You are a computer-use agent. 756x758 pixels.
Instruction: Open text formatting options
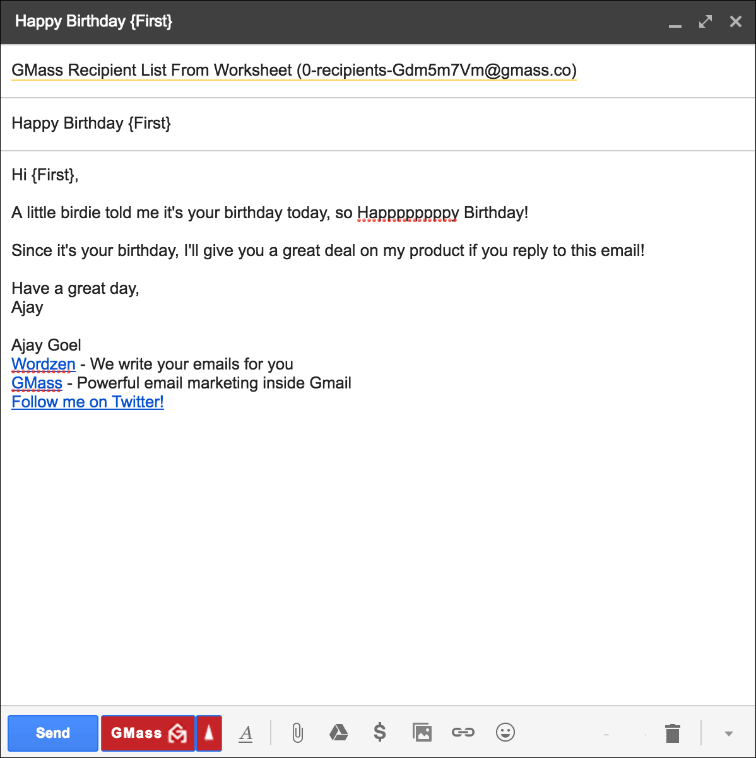[246, 733]
